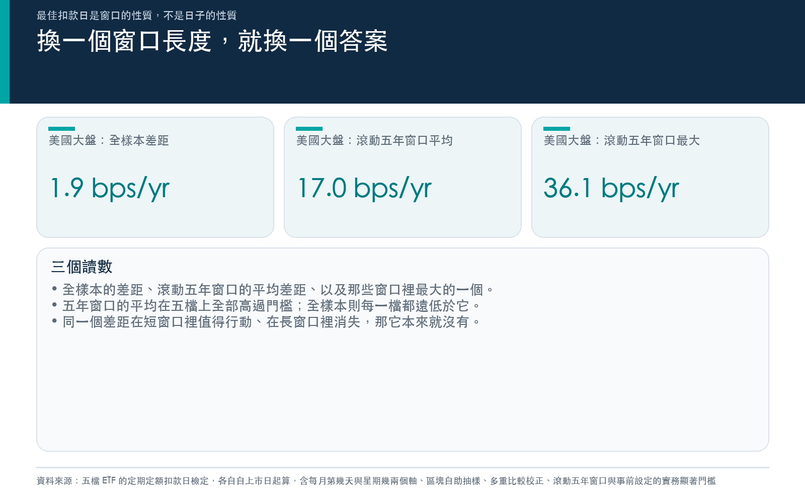The width and height of the screenshot is (805, 503).
Task: Select the value 1.9 bps/yr
Action: click(110, 189)
